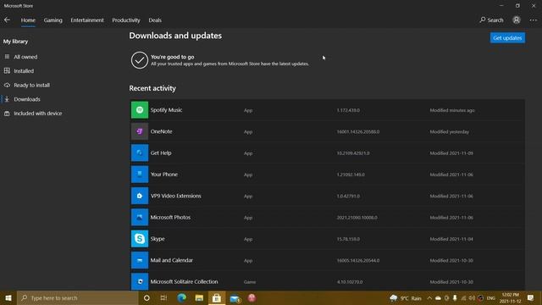Viewport: 542px width, 305px height.
Task: Launch Microsoft Edge from taskbar
Action: [181, 297]
